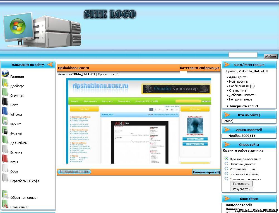Click the white folder icon beside Всячина
The width and height of the screenshot is (279, 213).
pyautogui.click(x=5, y=150)
